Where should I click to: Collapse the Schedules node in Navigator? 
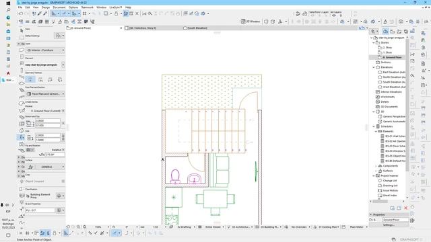[x=374, y=126]
